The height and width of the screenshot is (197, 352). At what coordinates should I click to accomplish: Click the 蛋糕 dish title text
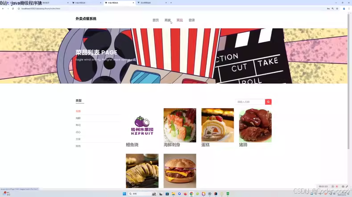click(x=205, y=145)
